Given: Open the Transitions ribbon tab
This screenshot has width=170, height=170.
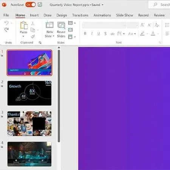Looking at the screenshot, I should (80, 15).
